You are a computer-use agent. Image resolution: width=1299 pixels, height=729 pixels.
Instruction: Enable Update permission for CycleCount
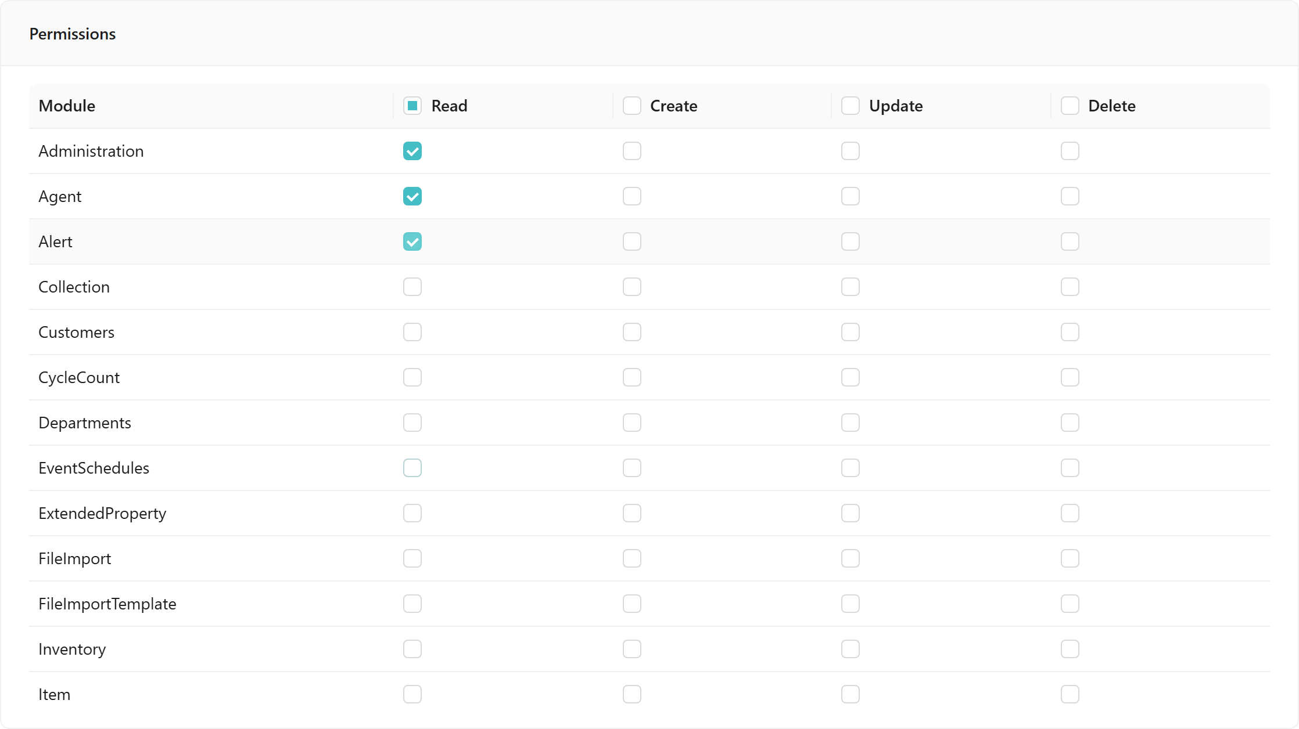point(851,377)
